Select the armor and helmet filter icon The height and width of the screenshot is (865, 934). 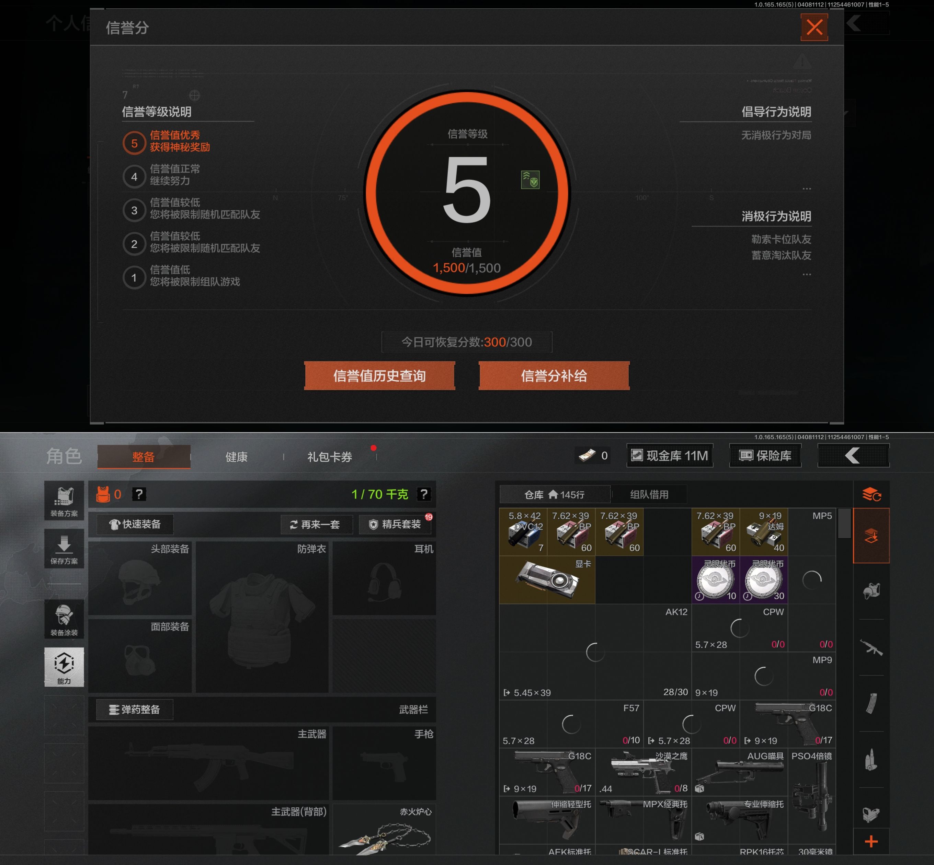pos(871,591)
